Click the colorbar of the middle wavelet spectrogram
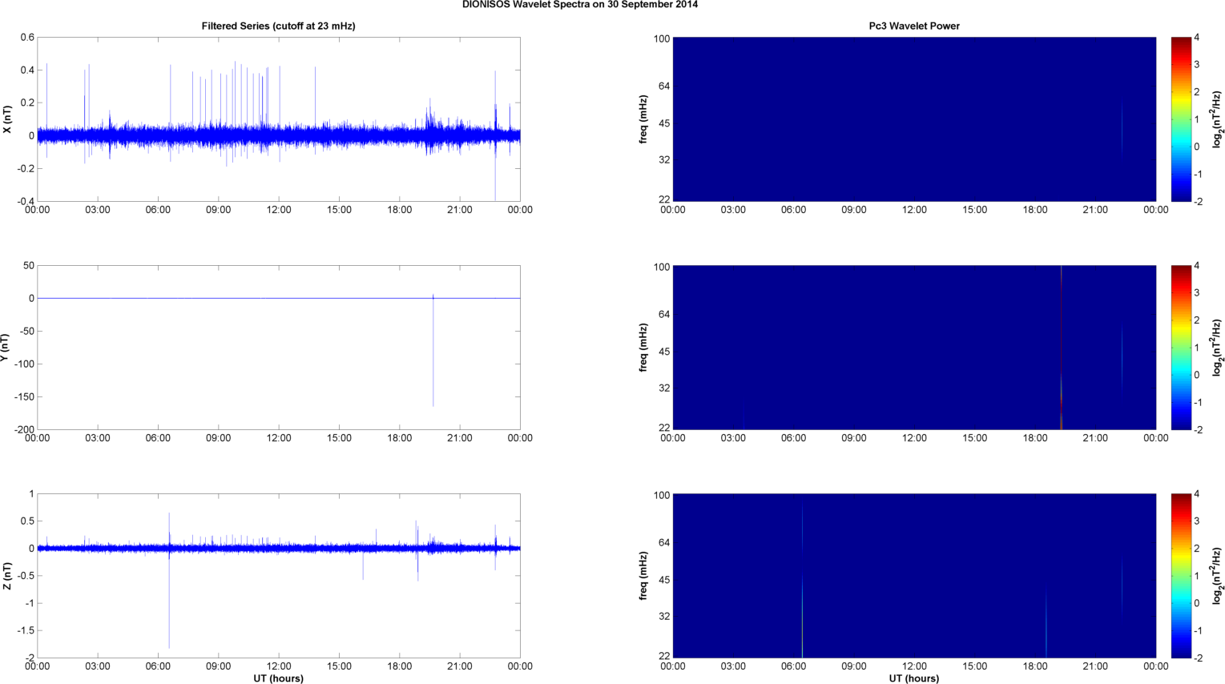Image resolution: width=1225 pixels, height=684 pixels. [1179, 348]
